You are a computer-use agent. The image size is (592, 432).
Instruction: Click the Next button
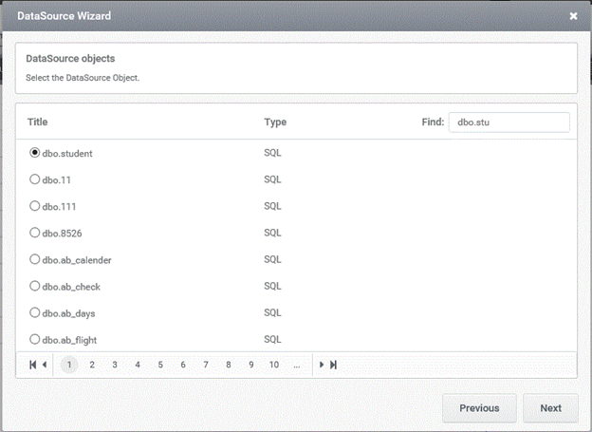[550, 408]
